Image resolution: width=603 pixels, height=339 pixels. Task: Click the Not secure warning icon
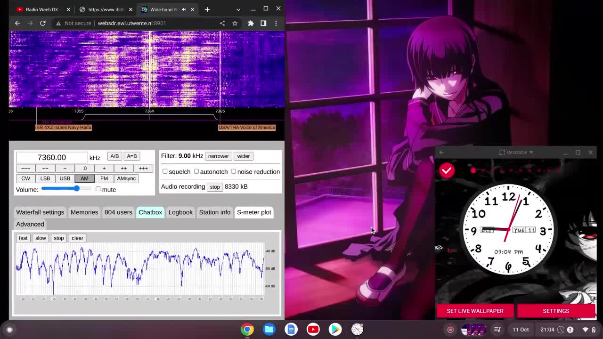coord(58,23)
